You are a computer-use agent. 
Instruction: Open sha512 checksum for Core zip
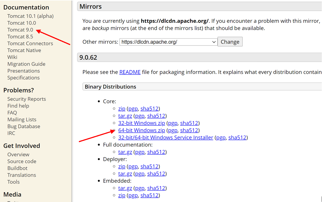[x=149, y=109]
